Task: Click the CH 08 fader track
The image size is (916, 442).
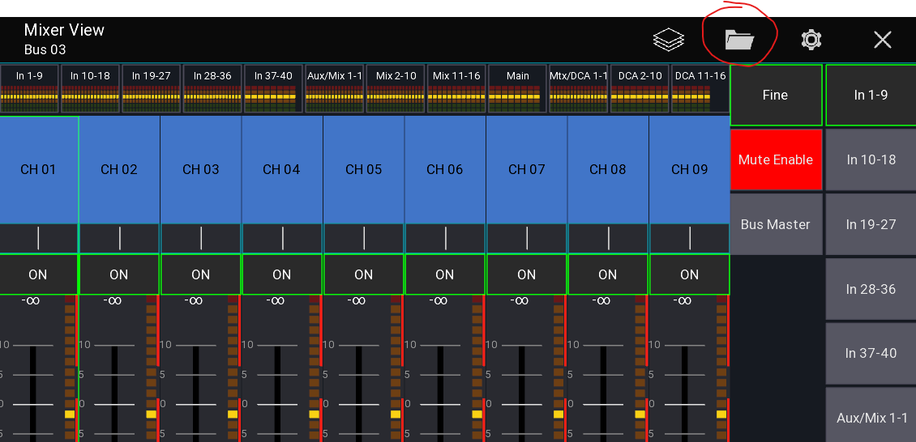Action: click(603, 393)
